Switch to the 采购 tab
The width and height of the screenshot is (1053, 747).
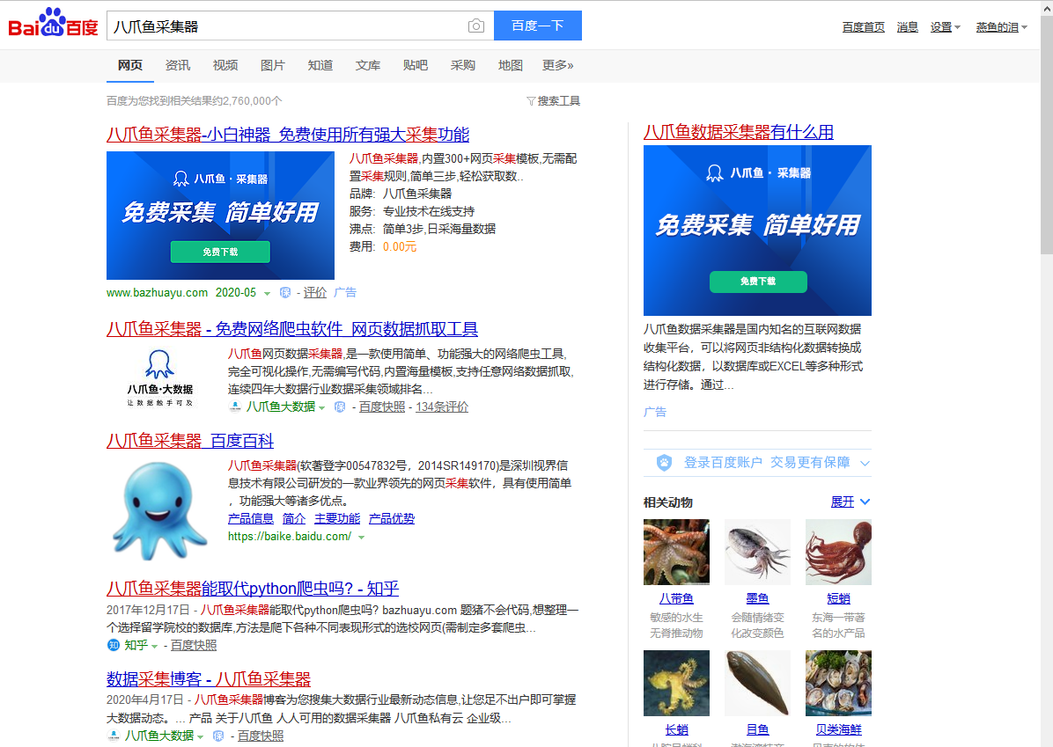[x=463, y=65]
